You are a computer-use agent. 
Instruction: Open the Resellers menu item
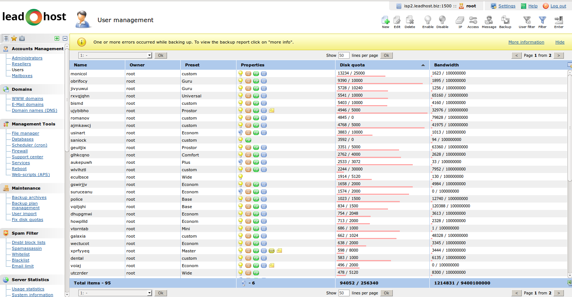coord(21,64)
